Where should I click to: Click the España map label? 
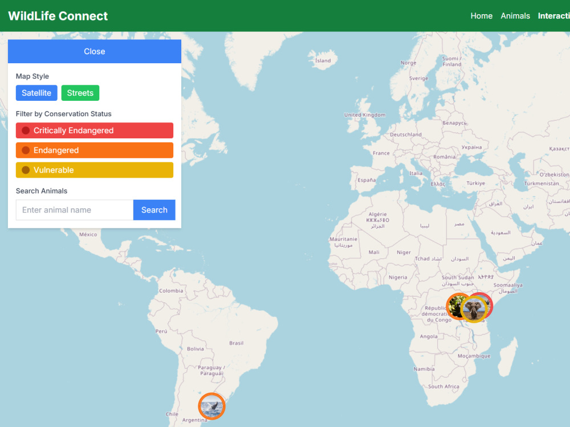pyautogui.click(x=367, y=180)
